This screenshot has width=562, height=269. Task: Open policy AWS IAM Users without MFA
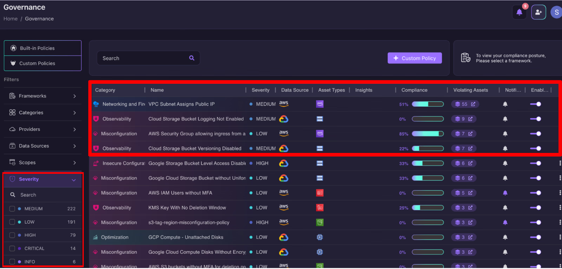[x=180, y=193]
